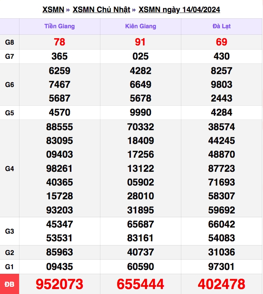This screenshot has width=263, height=294.
Task: Click the red ĐB prize label
Action: pyautogui.click(x=10, y=284)
